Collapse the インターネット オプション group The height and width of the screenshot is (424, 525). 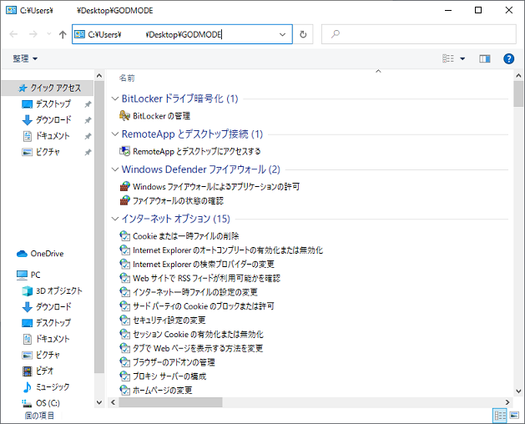(115, 219)
